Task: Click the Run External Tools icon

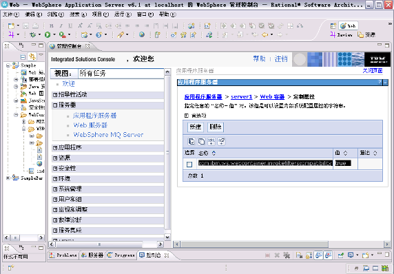Action: click(x=62, y=35)
